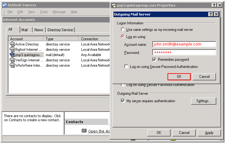Switch to the Mail tab

pyautogui.click(x=26, y=30)
